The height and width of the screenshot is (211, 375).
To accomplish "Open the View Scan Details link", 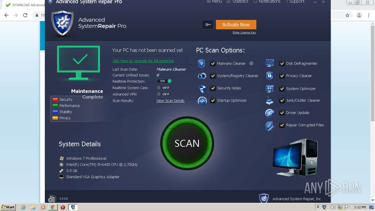I will click(170, 101).
